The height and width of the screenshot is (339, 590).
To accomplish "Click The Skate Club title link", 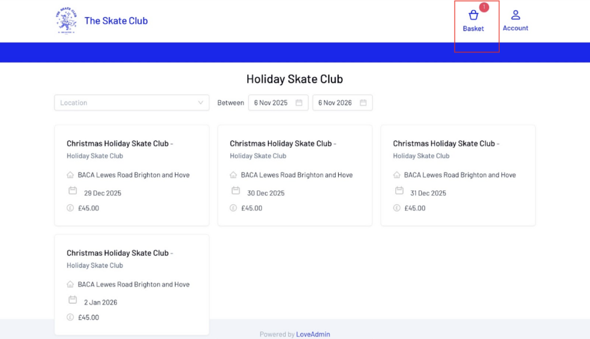I will pyautogui.click(x=116, y=21).
